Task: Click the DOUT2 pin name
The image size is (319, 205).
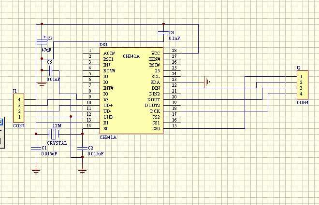Action: click(152, 106)
